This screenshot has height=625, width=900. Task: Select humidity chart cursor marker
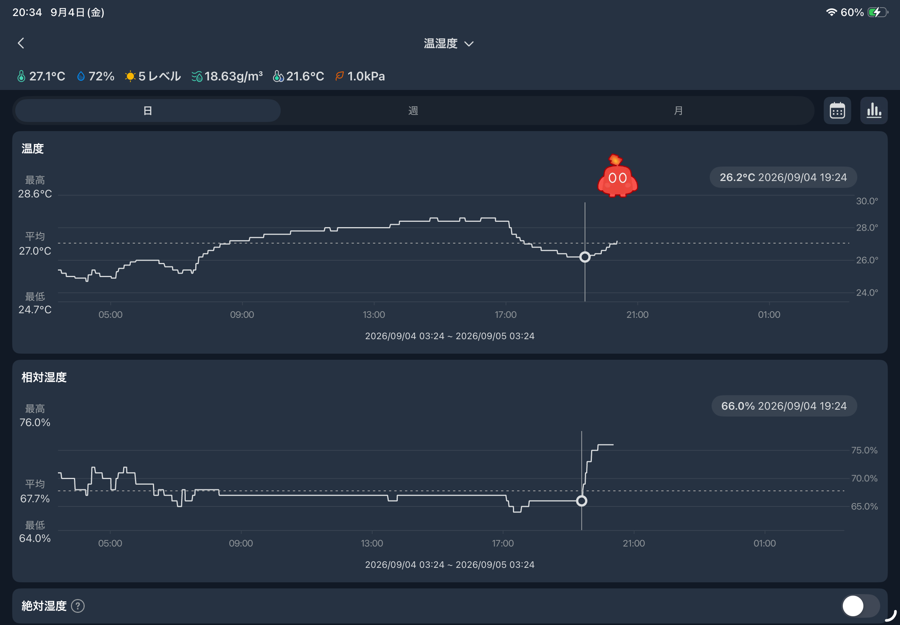tap(582, 501)
